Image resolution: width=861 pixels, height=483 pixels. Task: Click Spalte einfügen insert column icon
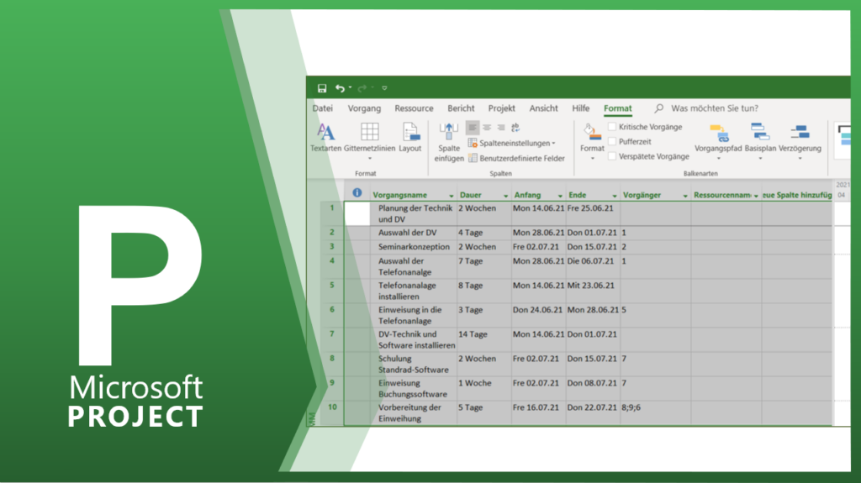(x=449, y=142)
